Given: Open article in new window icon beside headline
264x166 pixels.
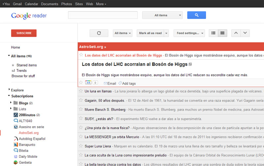Looking at the screenshot, I should tap(190, 64).
